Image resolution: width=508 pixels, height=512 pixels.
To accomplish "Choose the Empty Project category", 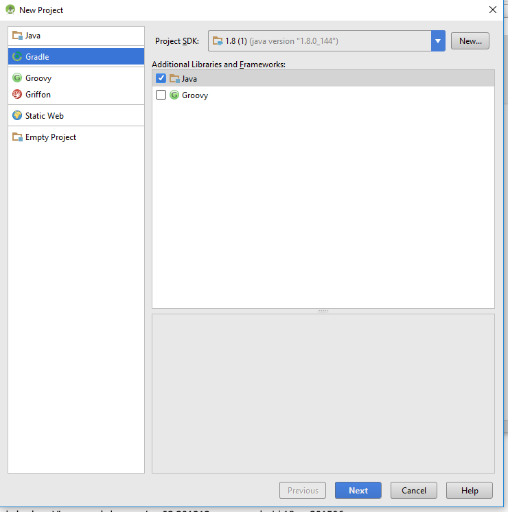I will pos(76,137).
